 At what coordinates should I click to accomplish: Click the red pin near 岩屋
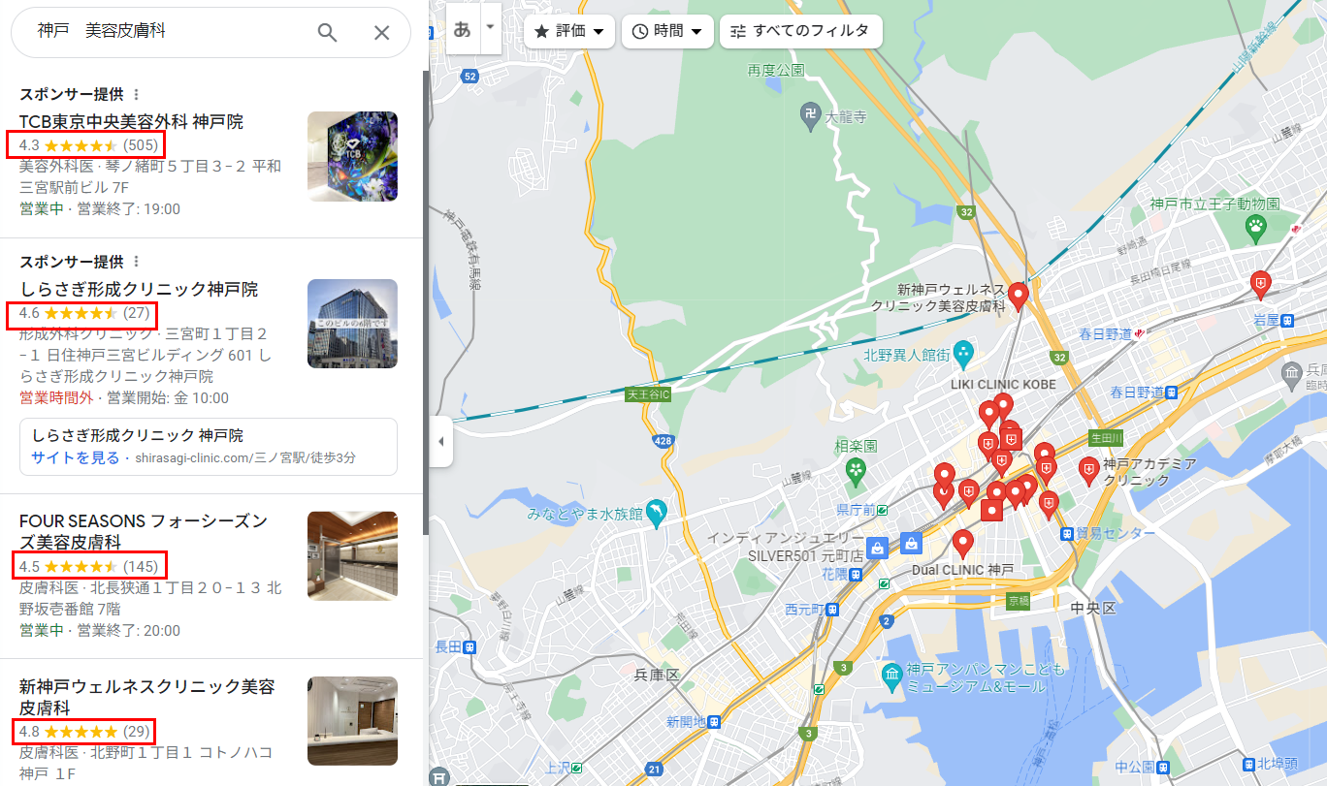point(1261,285)
